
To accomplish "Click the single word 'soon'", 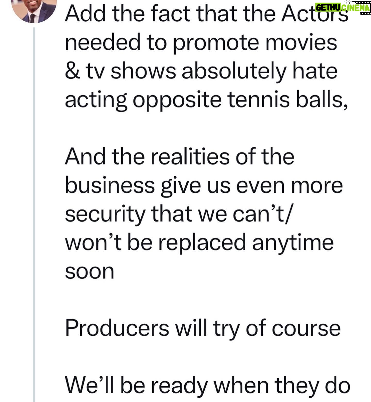I will (89, 272).
